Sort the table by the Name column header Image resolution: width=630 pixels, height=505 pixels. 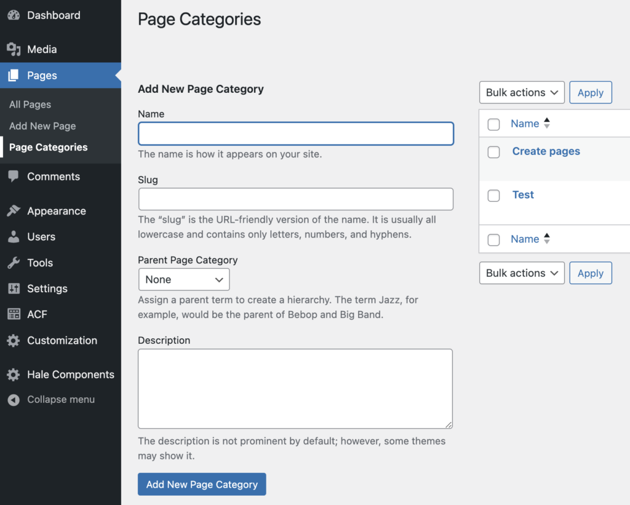point(525,124)
